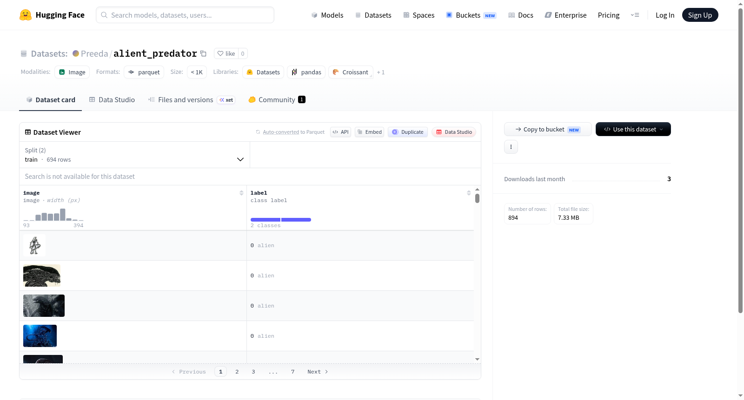Sort by the label column arrows

[x=469, y=193]
